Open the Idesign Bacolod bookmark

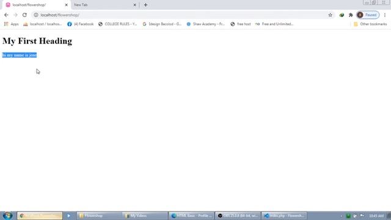(162, 24)
